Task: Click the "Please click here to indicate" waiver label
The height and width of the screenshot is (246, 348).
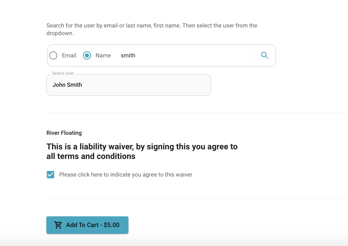Action: pyautogui.click(x=126, y=175)
